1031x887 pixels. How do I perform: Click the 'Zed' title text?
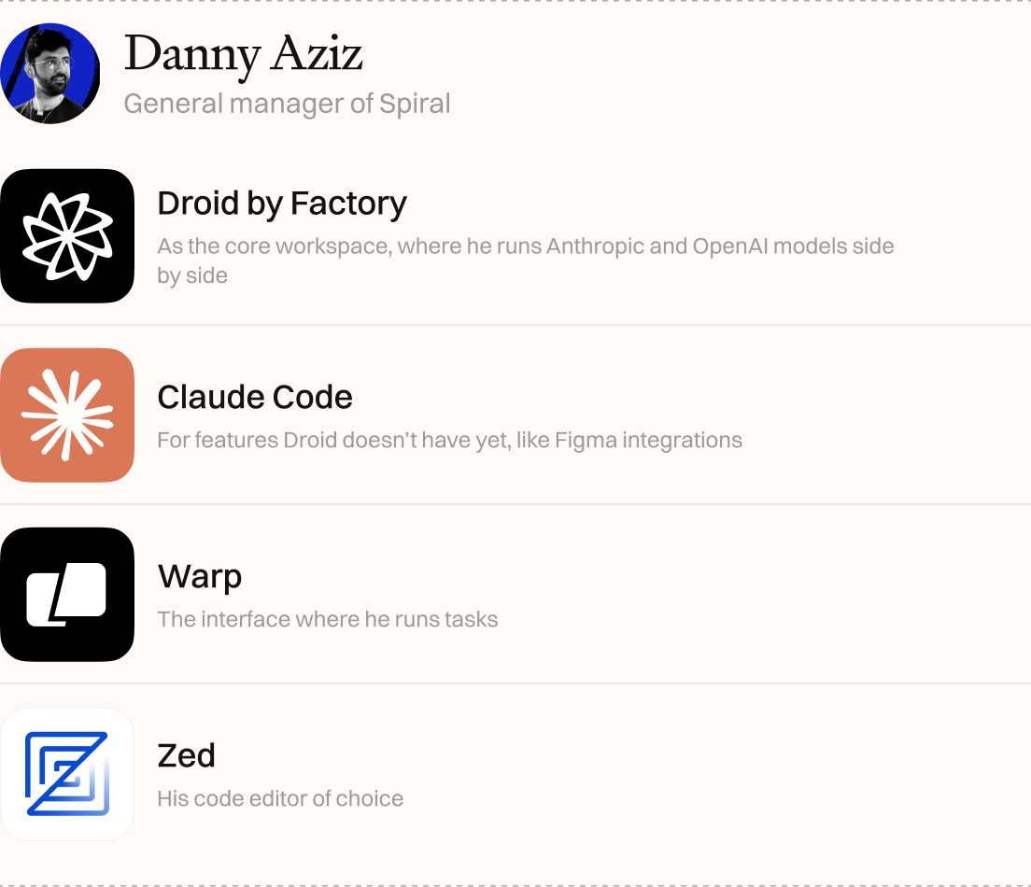187,755
